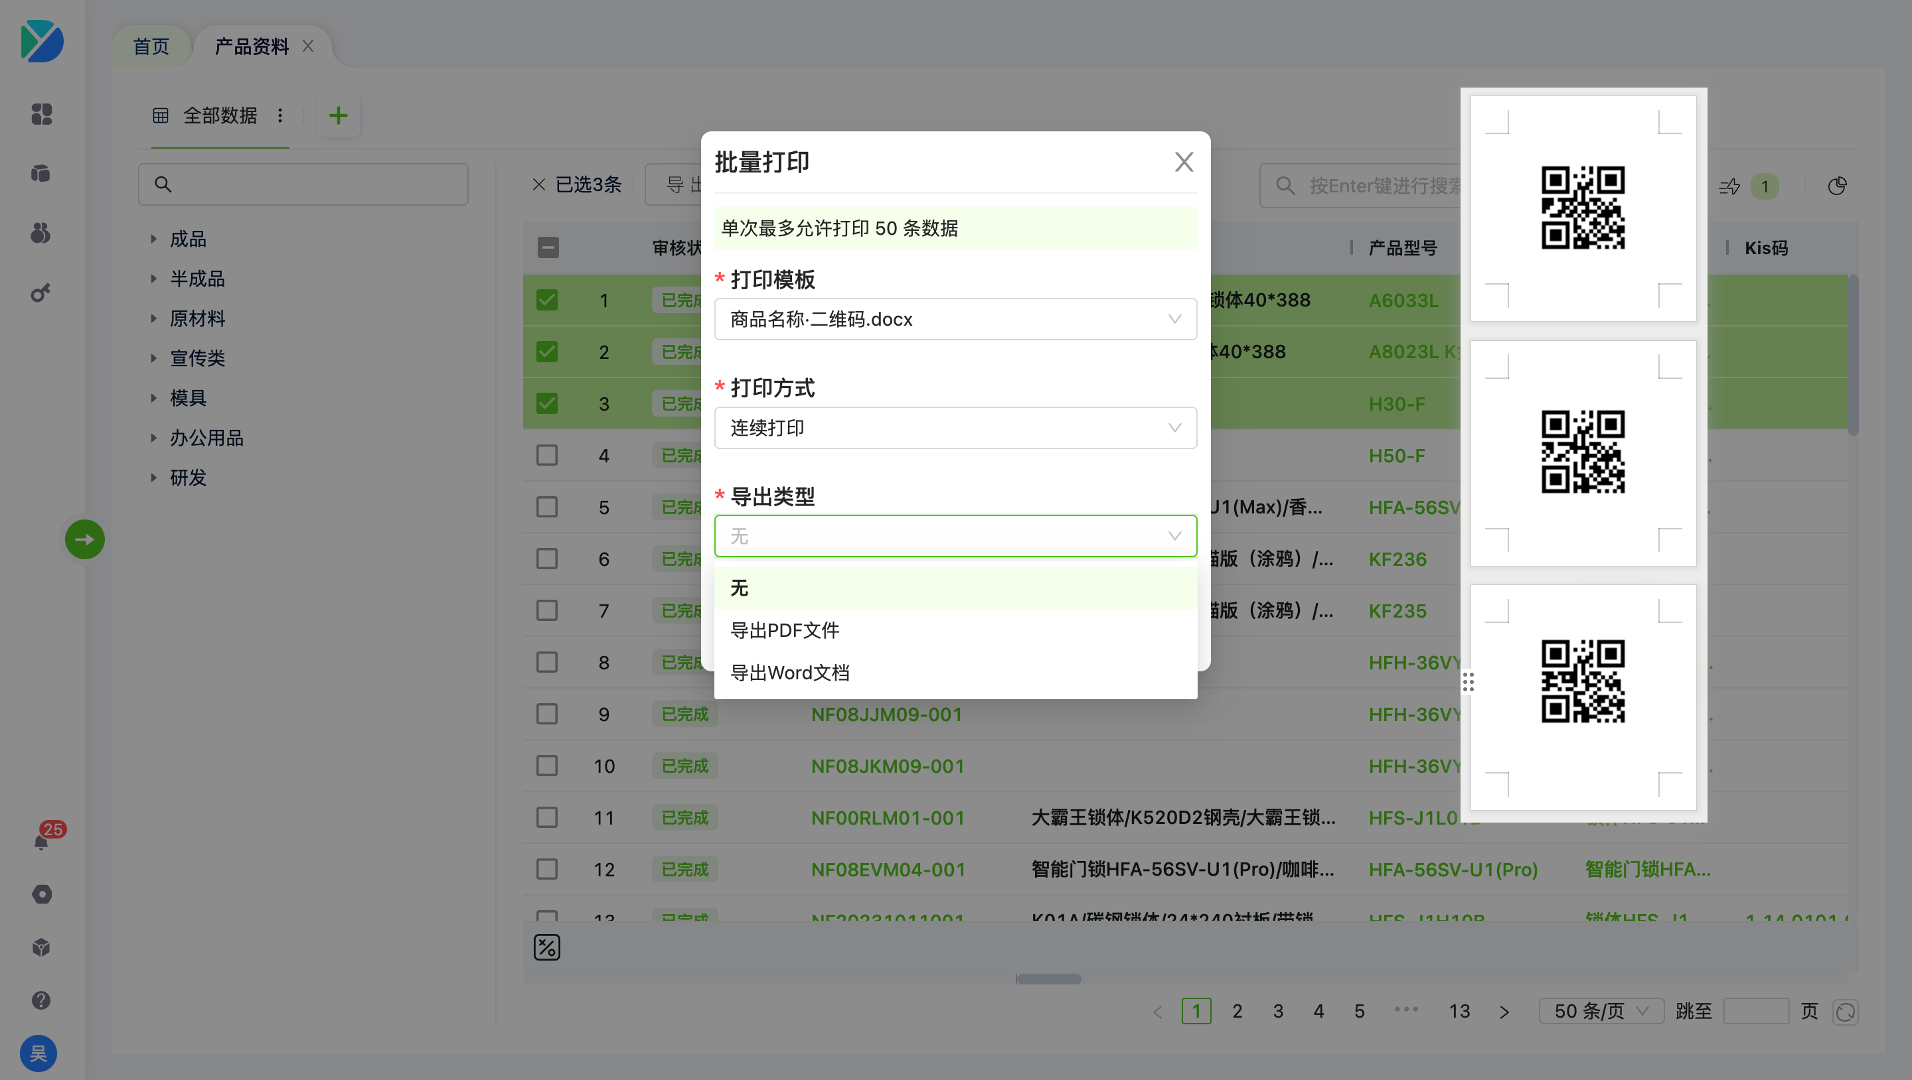
Task: Expand the 原材料 tree node
Action: (x=153, y=319)
